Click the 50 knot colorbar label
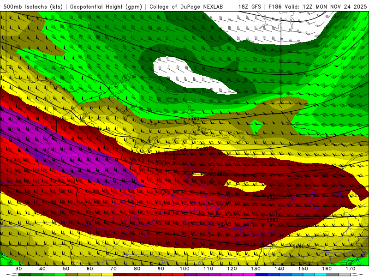 click(66, 269)
